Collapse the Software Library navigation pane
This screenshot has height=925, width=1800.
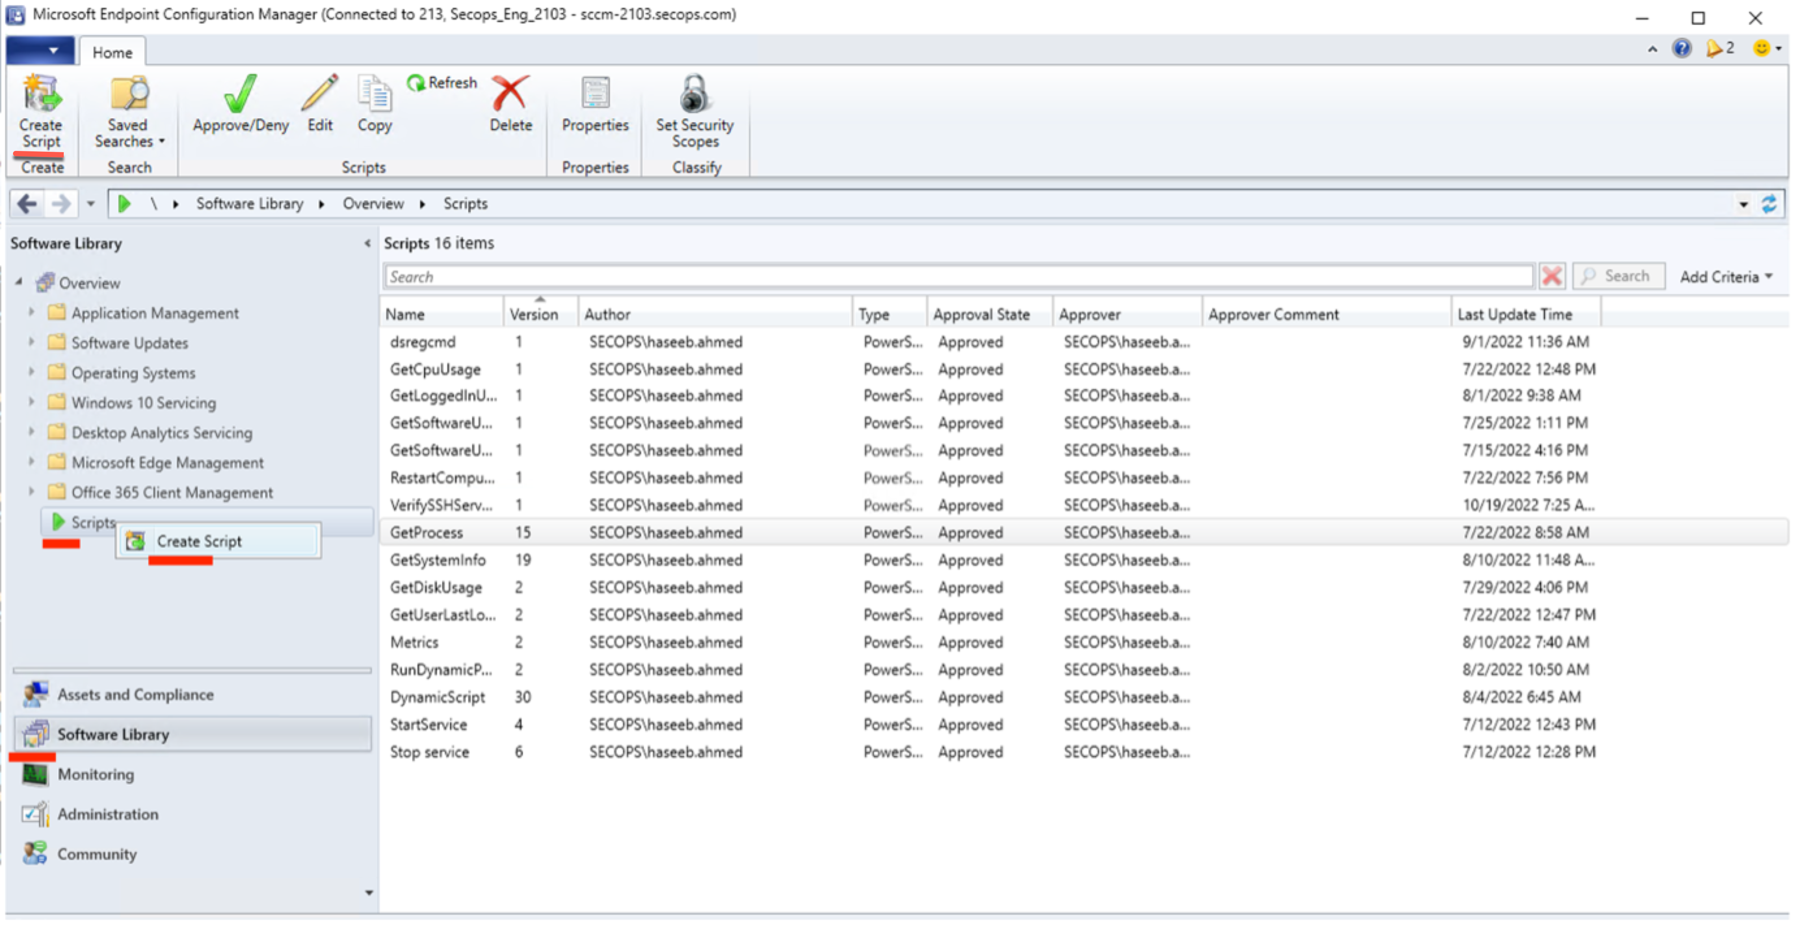click(x=368, y=243)
